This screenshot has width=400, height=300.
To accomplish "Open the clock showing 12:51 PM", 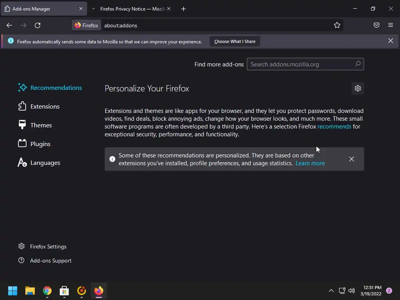I will point(371,291).
